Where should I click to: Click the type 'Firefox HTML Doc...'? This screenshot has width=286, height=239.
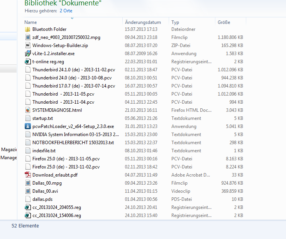[191, 110]
